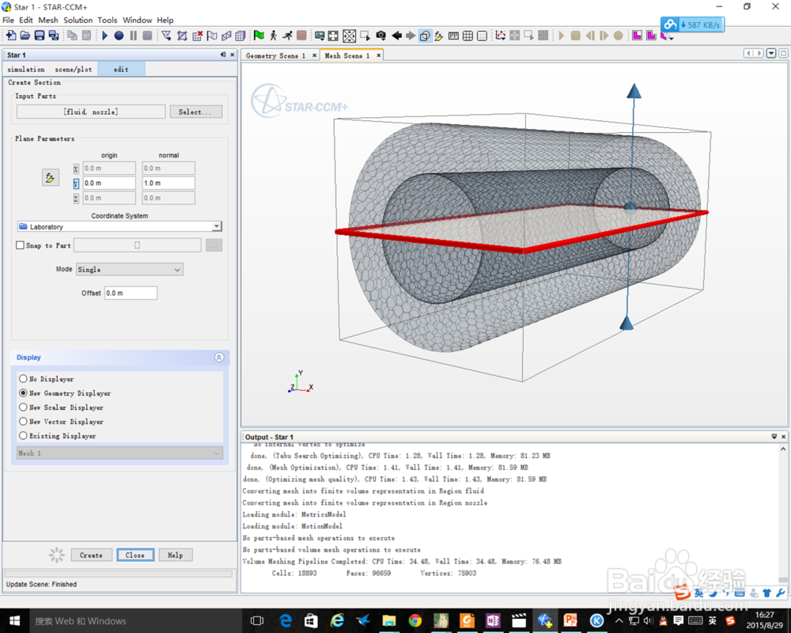791x633 pixels.
Task: Open the Mode dropdown showing Single
Action: click(x=130, y=270)
